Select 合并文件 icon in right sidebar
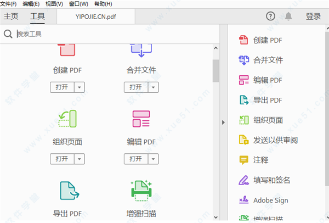The height and width of the screenshot is (223, 329). point(243,60)
